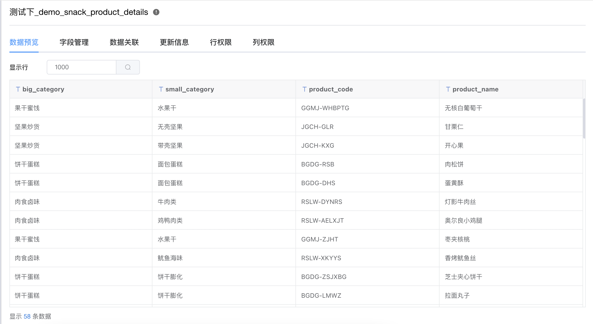This screenshot has width=593, height=324.
Task: Go to the 更新信息 tab
Action: pyautogui.click(x=174, y=42)
